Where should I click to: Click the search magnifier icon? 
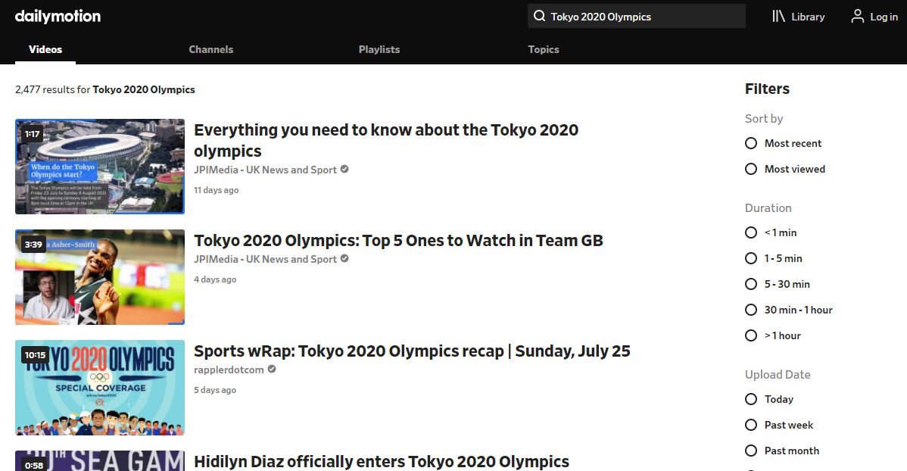(x=539, y=16)
